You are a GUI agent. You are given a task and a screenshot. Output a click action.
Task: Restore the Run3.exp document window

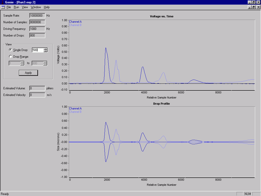point(254,7)
